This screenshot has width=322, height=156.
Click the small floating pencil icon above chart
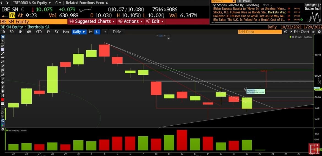click(x=161, y=36)
